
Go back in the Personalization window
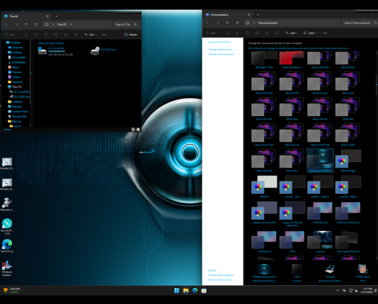(208, 23)
